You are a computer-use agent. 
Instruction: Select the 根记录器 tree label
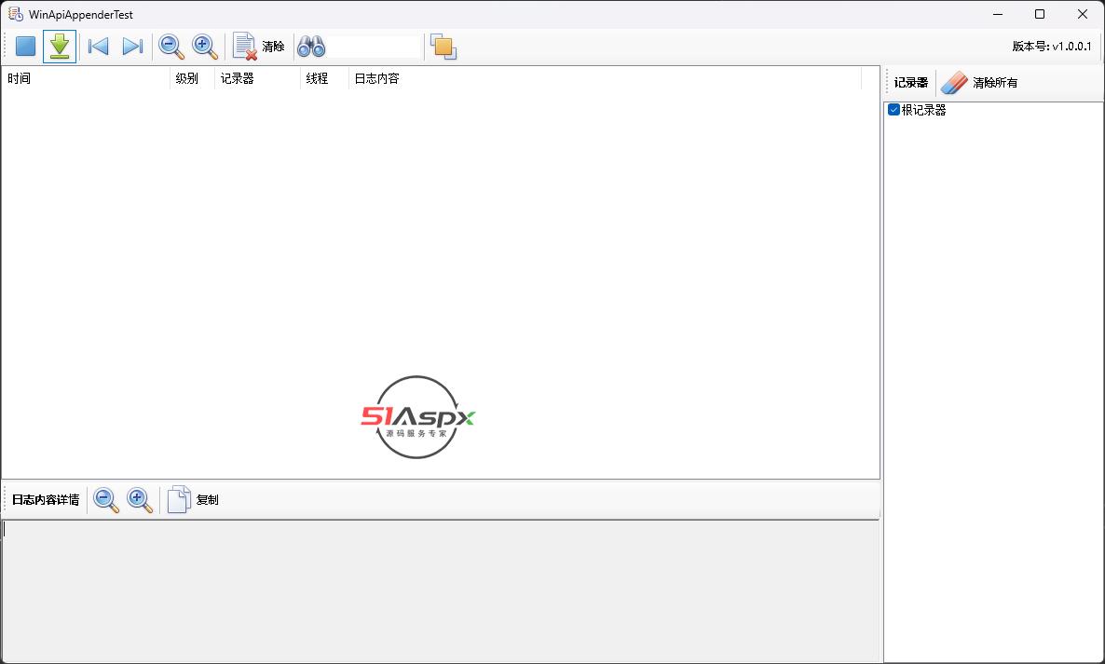(x=924, y=110)
